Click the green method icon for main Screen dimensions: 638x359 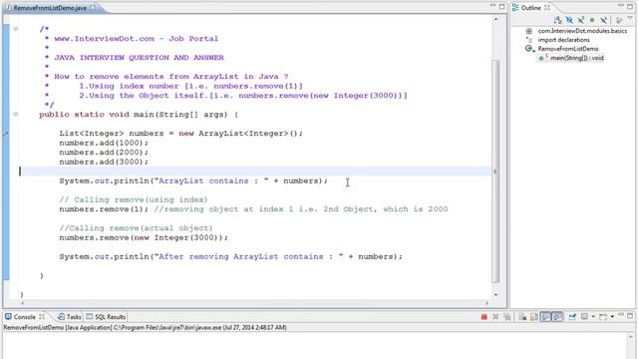coord(541,58)
